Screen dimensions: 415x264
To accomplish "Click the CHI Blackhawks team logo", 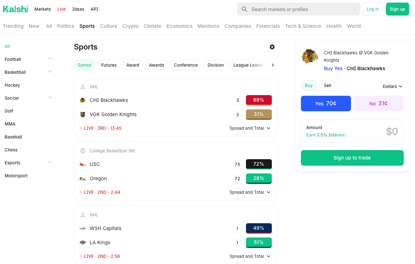I will pyautogui.click(x=83, y=100).
